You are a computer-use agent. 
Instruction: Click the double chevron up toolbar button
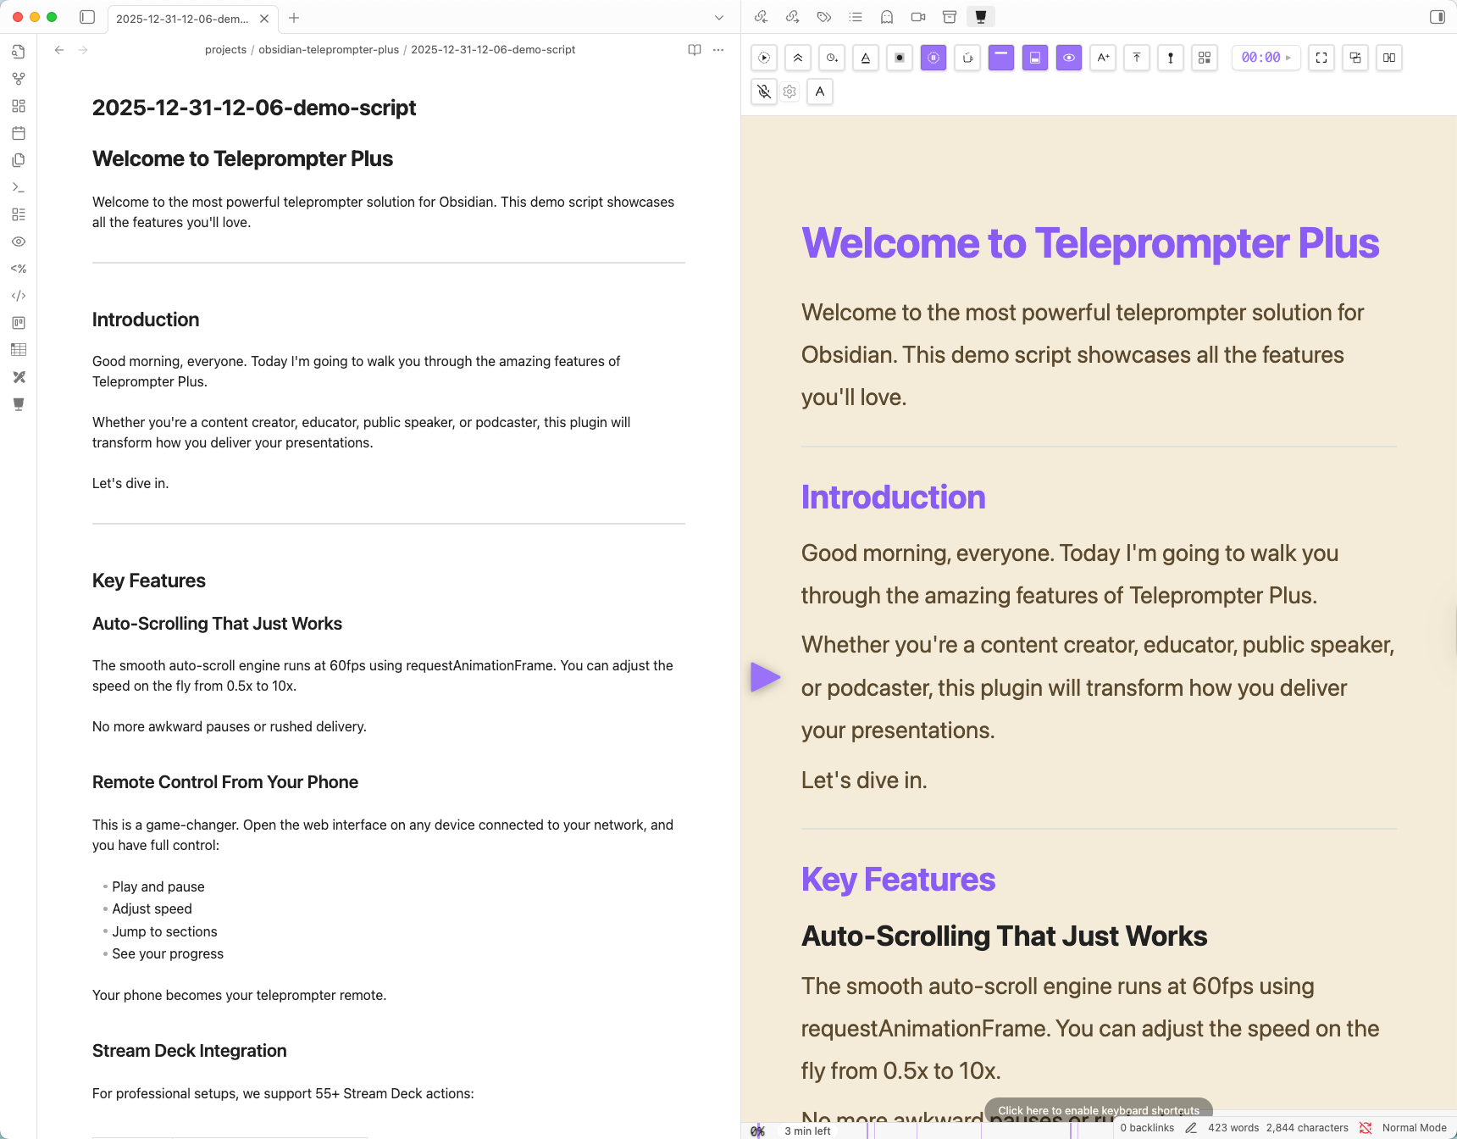(798, 58)
